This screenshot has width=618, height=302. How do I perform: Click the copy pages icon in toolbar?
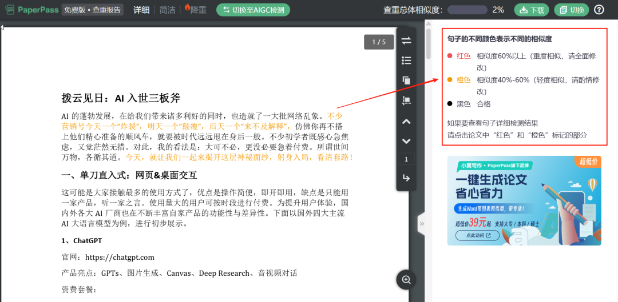tap(406, 80)
